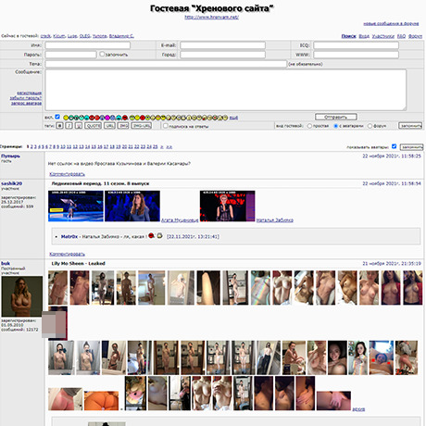Click 'запомнить' button beside avatars checkbox

411,147
